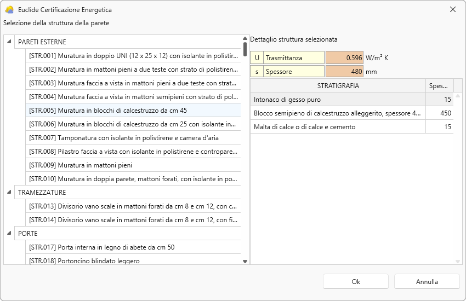Select STR.003 Muratura faccia a vista

coord(133,83)
